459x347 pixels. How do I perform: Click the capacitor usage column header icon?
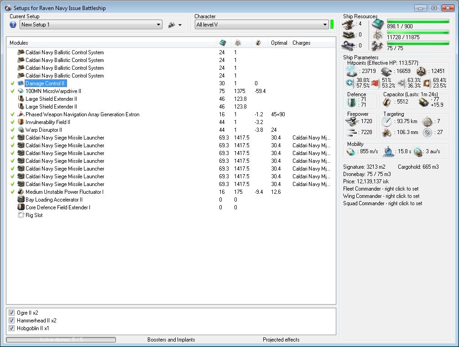(x=258, y=43)
